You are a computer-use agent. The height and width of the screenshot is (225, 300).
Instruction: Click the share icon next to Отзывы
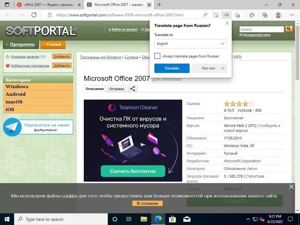click(132, 88)
